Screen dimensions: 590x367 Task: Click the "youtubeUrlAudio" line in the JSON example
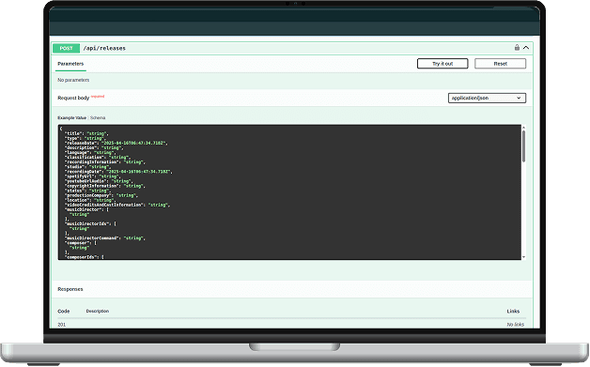(x=99, y=181)
